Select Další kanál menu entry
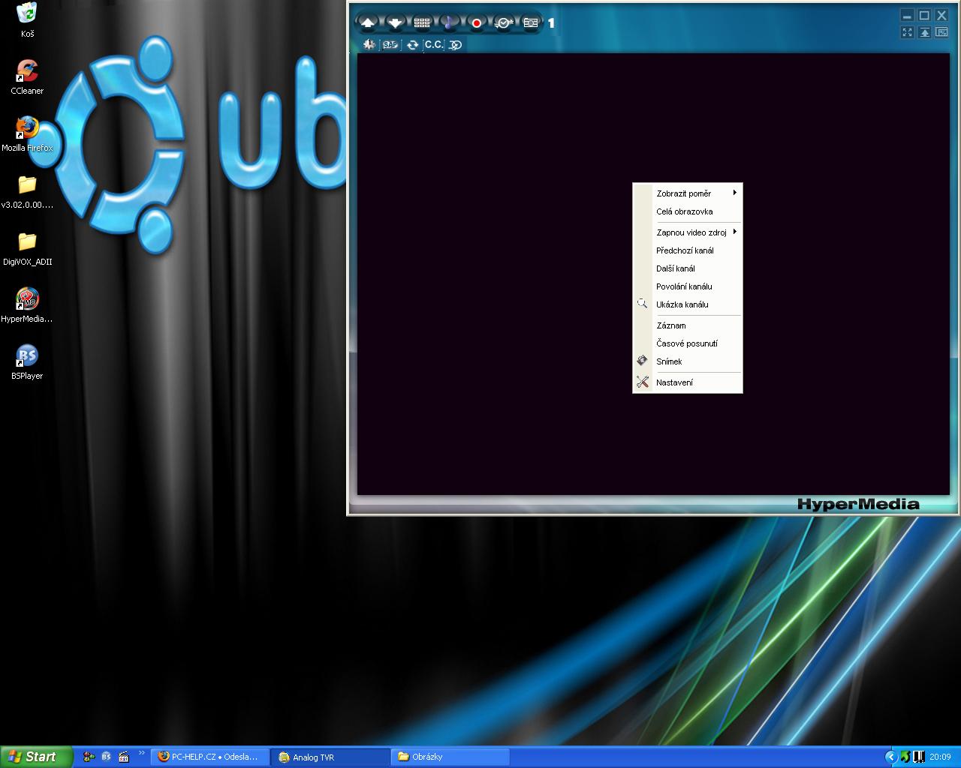Screen dimensions: 961x768 [x=688, y=268]
